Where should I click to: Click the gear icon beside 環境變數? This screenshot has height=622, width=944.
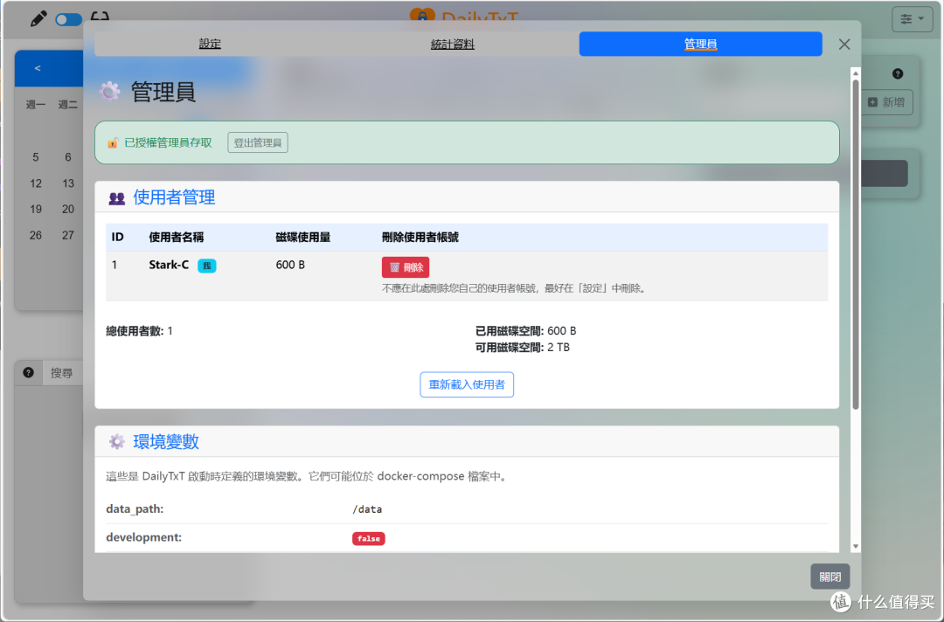pyautogui.click(x=117, y=441)
